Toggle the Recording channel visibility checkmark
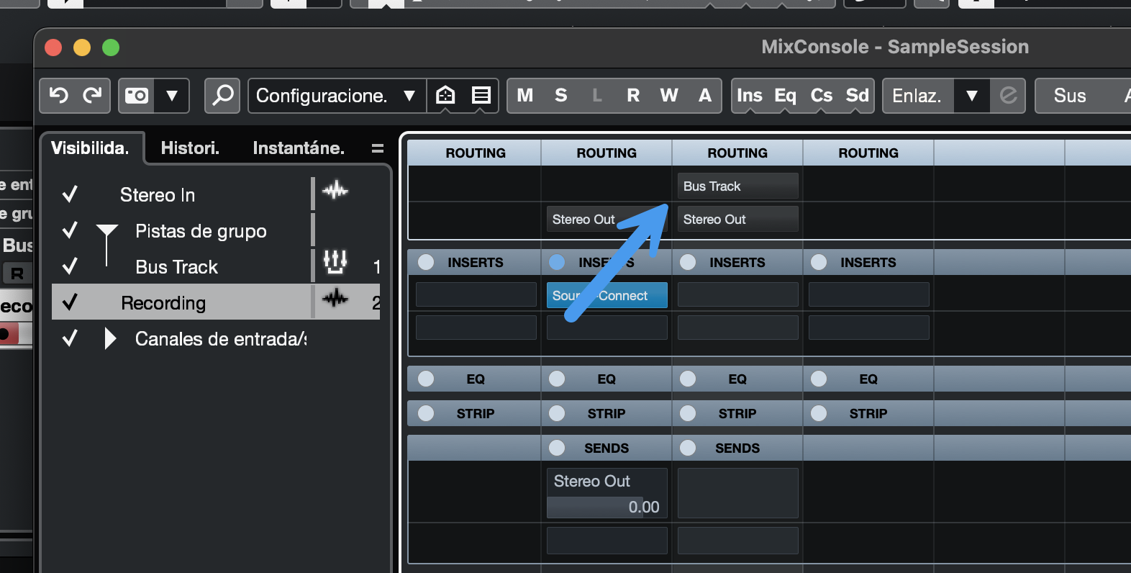Viewport: 1131px width, 573px height. [70, 302]
